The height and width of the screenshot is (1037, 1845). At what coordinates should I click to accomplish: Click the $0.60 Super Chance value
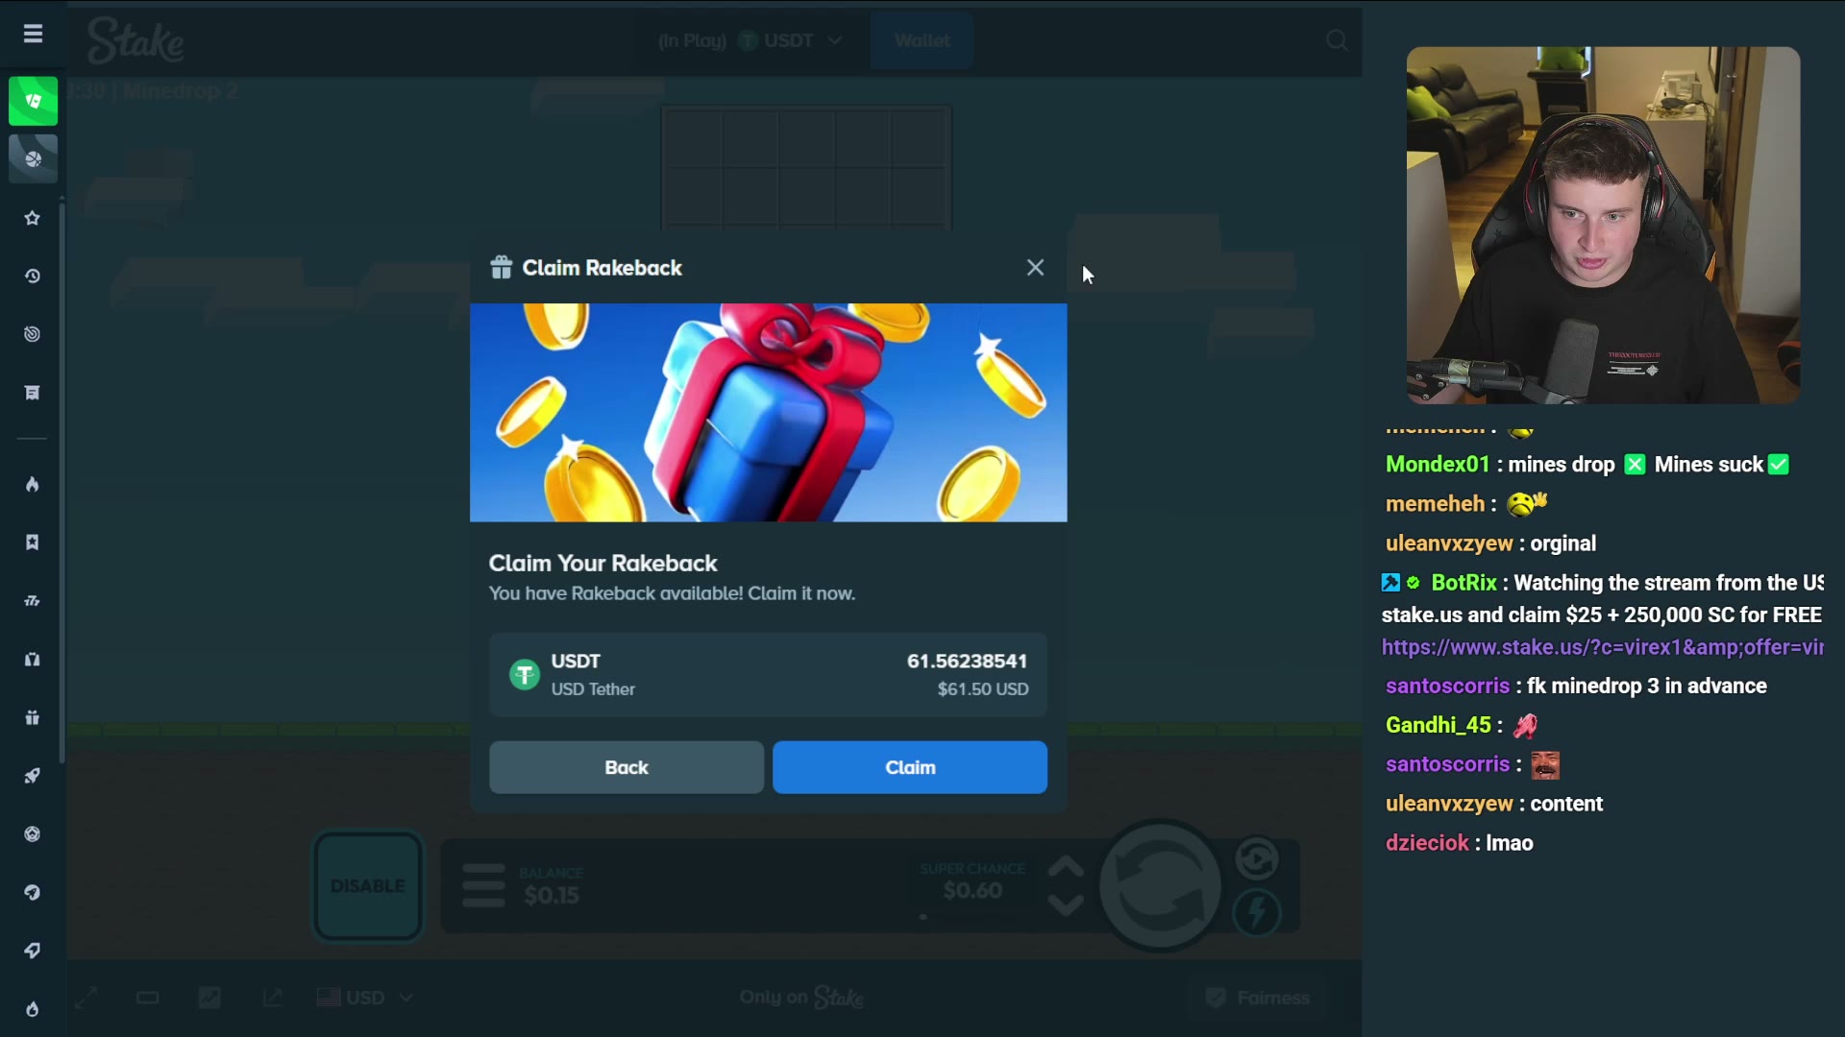point(972,890)
